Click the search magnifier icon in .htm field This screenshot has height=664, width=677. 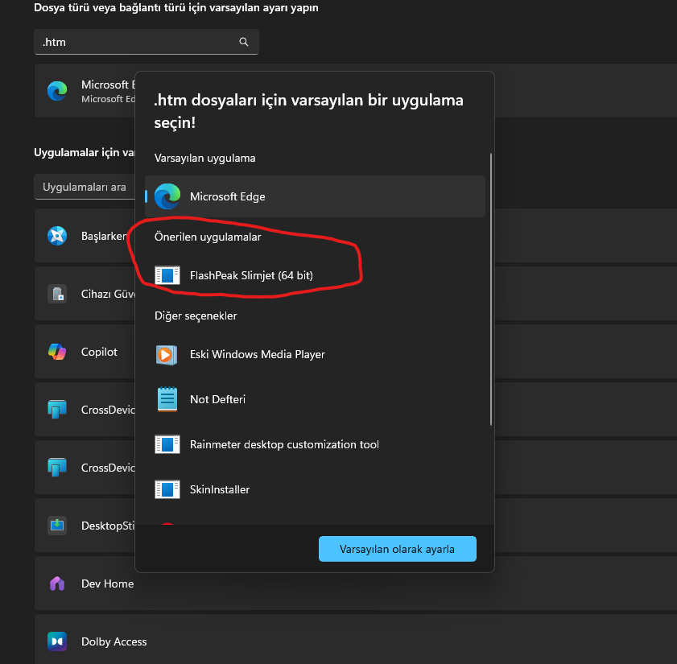244,42
